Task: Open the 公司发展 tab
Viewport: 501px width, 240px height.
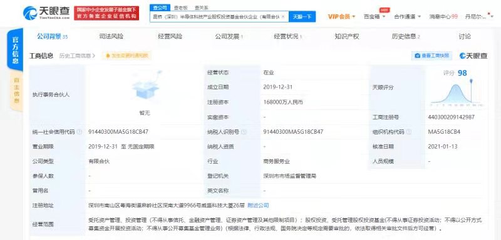Action: coord(229,37)
